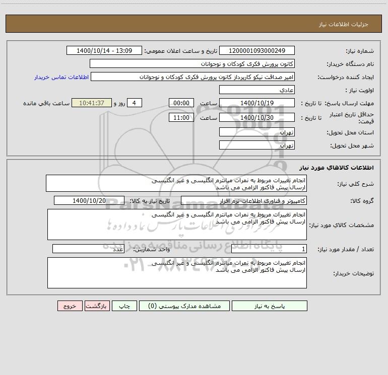
Task: Click announcement date field 1400/10/14 - 13:09
Action: [104, 50]
